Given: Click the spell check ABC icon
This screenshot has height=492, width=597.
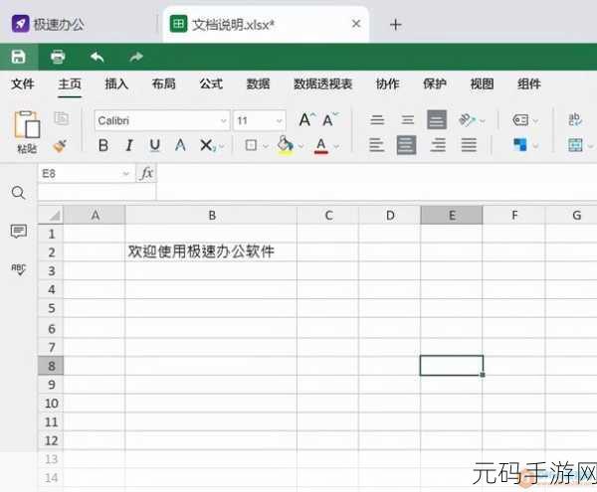Looking at the screenshot, I should (x=18, y=269).
